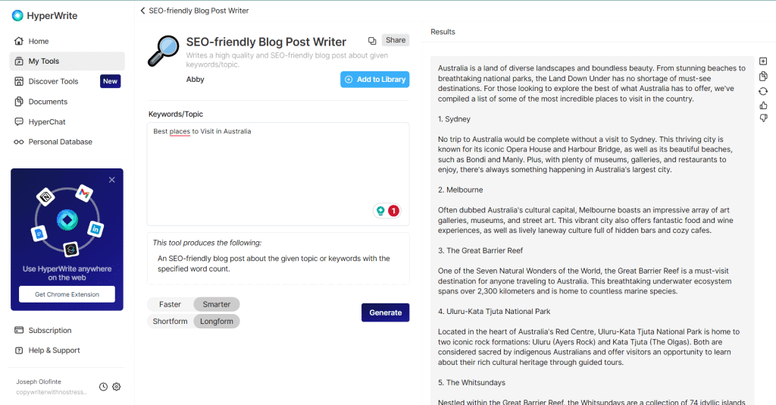
Task: Dismiss the Chrome extension promo card
Action: click(112, 180)
